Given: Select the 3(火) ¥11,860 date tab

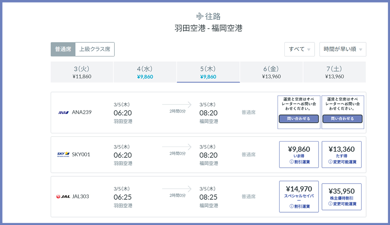Looking at the screenshot, I should coord(82,72).
